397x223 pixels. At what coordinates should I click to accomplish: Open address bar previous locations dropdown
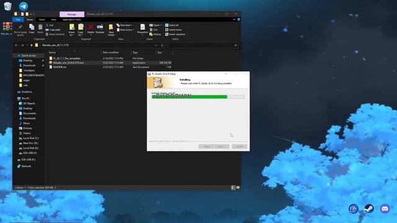point(156,45)
